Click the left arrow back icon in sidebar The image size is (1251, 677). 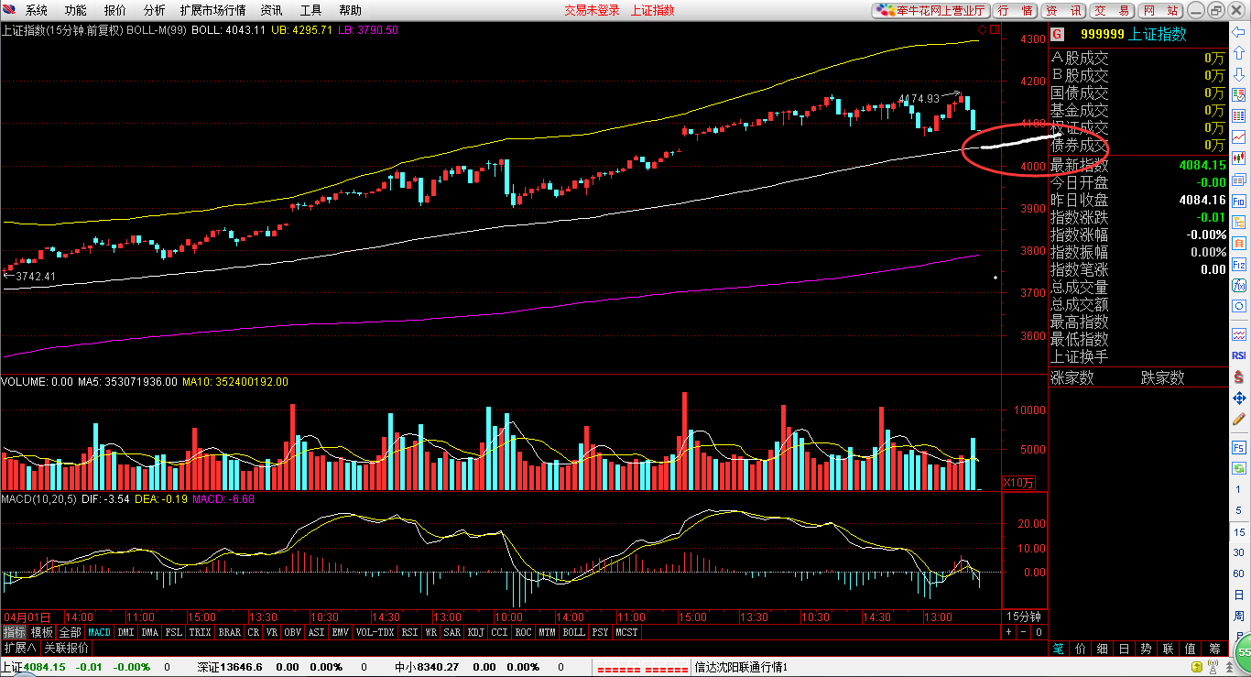1239,34
